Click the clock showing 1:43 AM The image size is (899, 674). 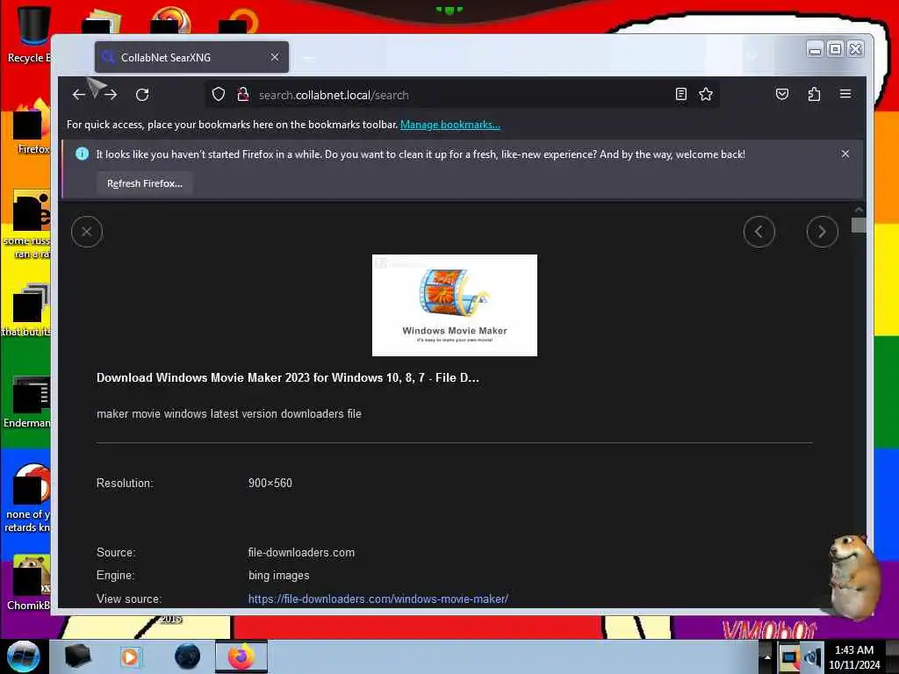[x=854, y=657]
